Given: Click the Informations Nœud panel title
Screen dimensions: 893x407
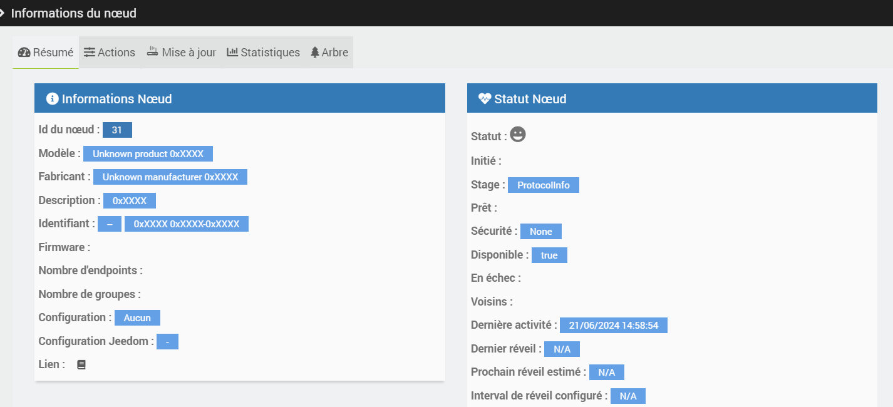Looking at the screenshot, I should pyautogui.click(x=117, y=99).
